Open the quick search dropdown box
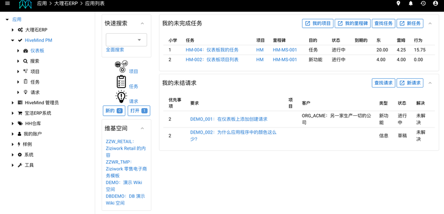Screen dimensions: 444x214 pos(127,40)
